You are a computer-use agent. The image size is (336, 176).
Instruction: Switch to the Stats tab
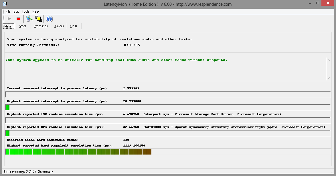pyautogui.click(x=23, y=26)
